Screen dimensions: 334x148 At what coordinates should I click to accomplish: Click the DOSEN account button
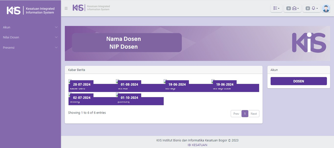298,81
